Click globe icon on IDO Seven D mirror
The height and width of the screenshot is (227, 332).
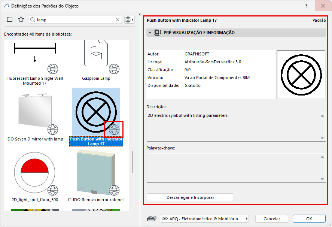tap(53, 130)
